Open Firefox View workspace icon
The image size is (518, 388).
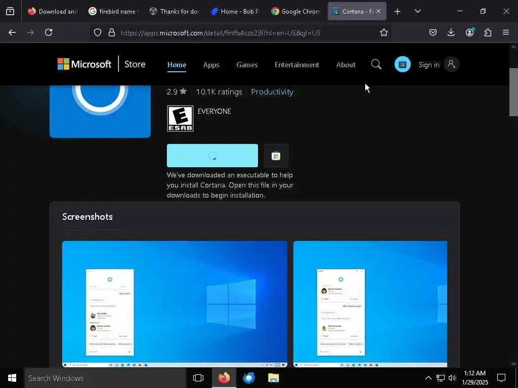point(10,12)
